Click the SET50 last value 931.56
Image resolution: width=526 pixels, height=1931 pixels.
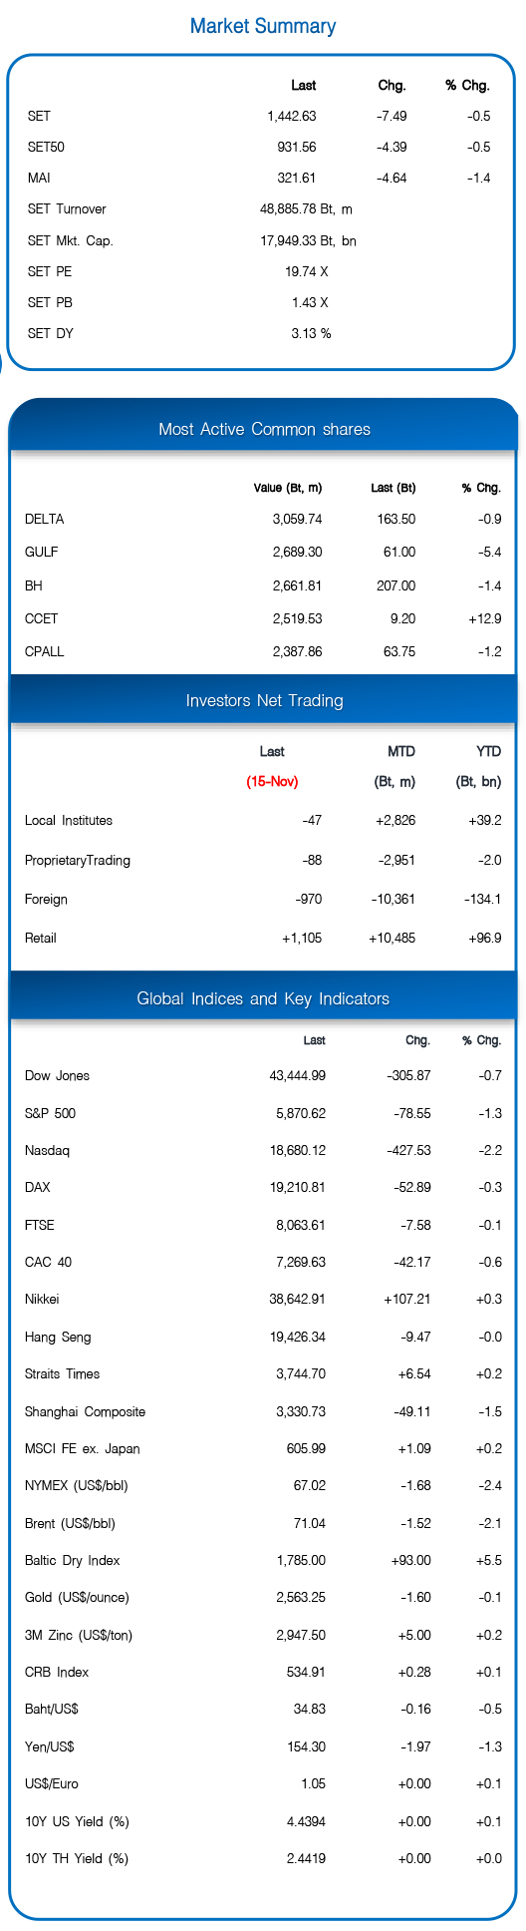297,147
